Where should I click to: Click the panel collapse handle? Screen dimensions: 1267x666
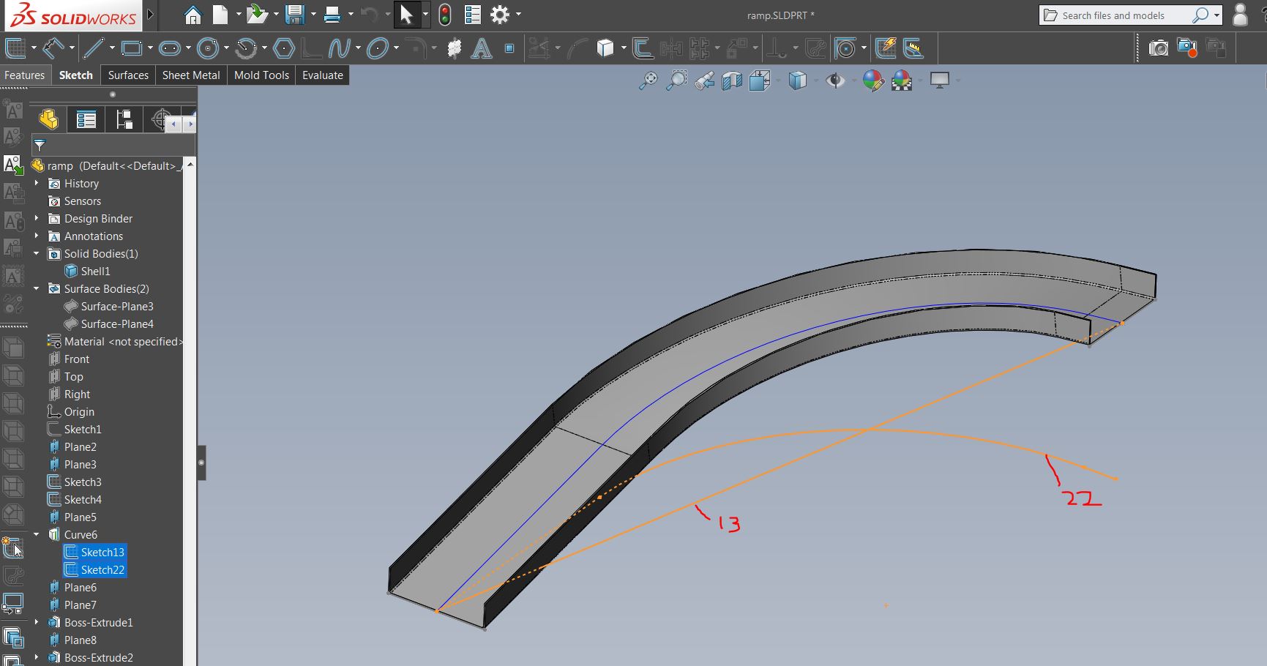click(201, 463)
